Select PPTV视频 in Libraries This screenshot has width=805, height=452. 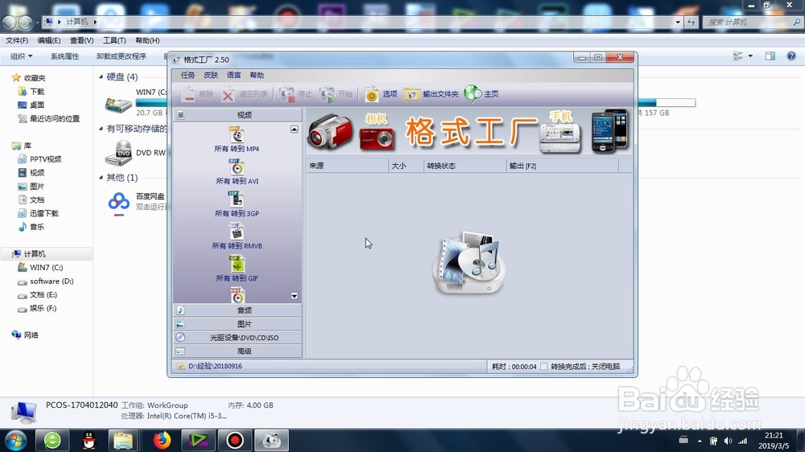coord(45,159)
